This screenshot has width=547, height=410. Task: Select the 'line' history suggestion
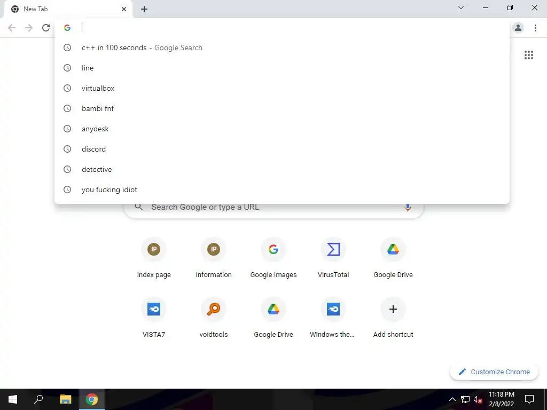pos(282,68)
